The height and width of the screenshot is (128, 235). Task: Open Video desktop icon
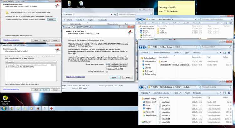pyautogui.click(x=70, y=5)
